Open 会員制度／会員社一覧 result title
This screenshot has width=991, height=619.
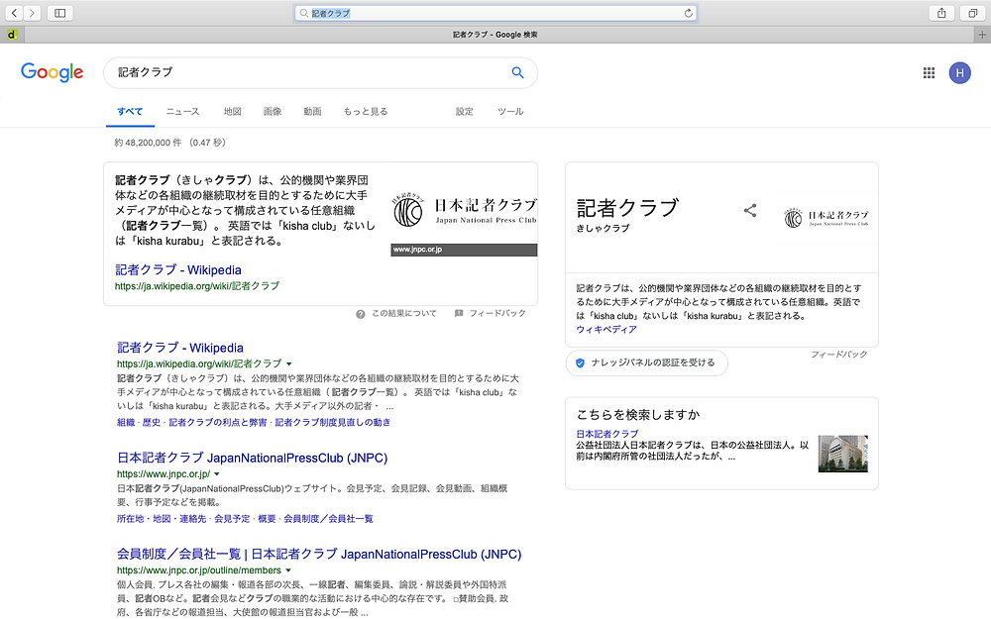coord(319,555)
